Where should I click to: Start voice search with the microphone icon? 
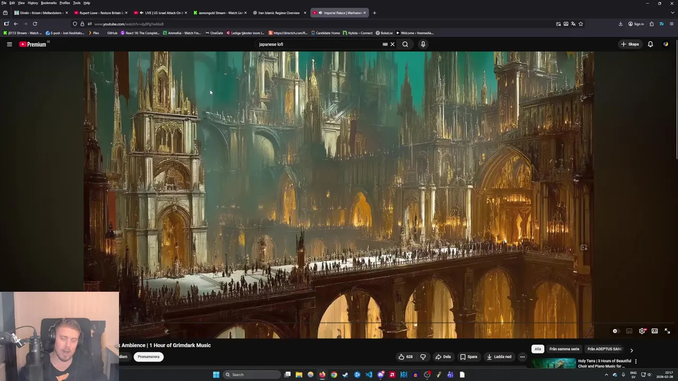(x=423, y=44)
